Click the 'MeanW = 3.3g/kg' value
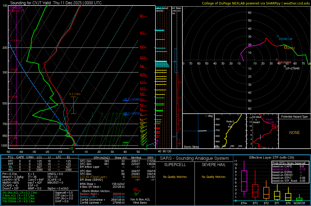Viewport: 311px width, 206px height. [x=13, y=177]
